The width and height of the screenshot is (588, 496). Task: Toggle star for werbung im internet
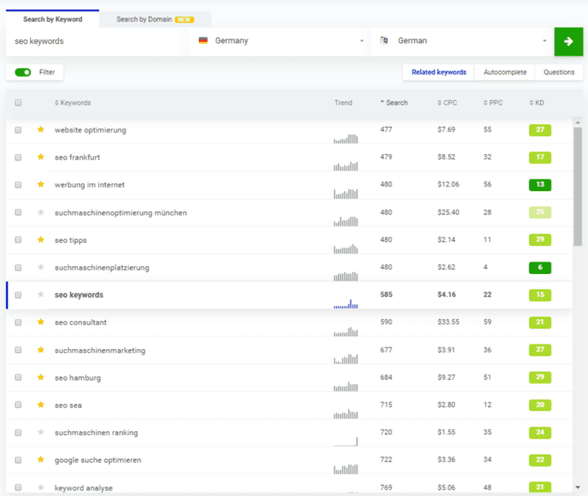tap(41, 184)
